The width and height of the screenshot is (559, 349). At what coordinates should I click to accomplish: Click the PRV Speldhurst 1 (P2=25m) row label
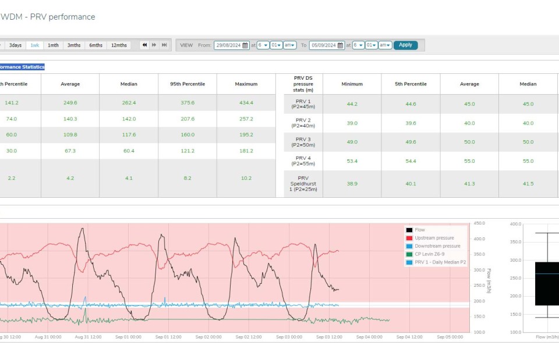tap(303, 184)
